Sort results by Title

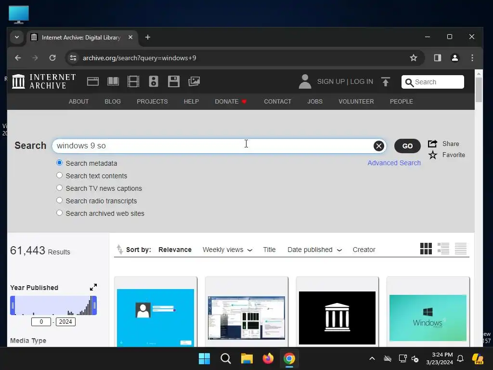(x=269, y=250)
